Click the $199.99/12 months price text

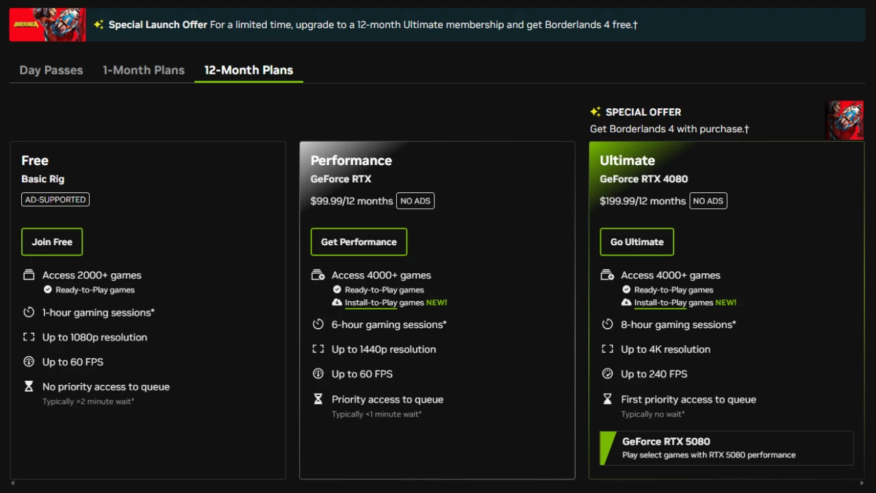pos(643,201)
